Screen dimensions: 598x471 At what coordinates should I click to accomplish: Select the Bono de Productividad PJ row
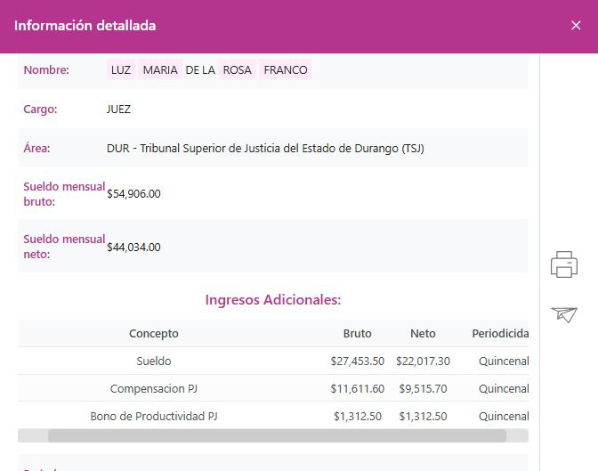click(x=154, y=417)
